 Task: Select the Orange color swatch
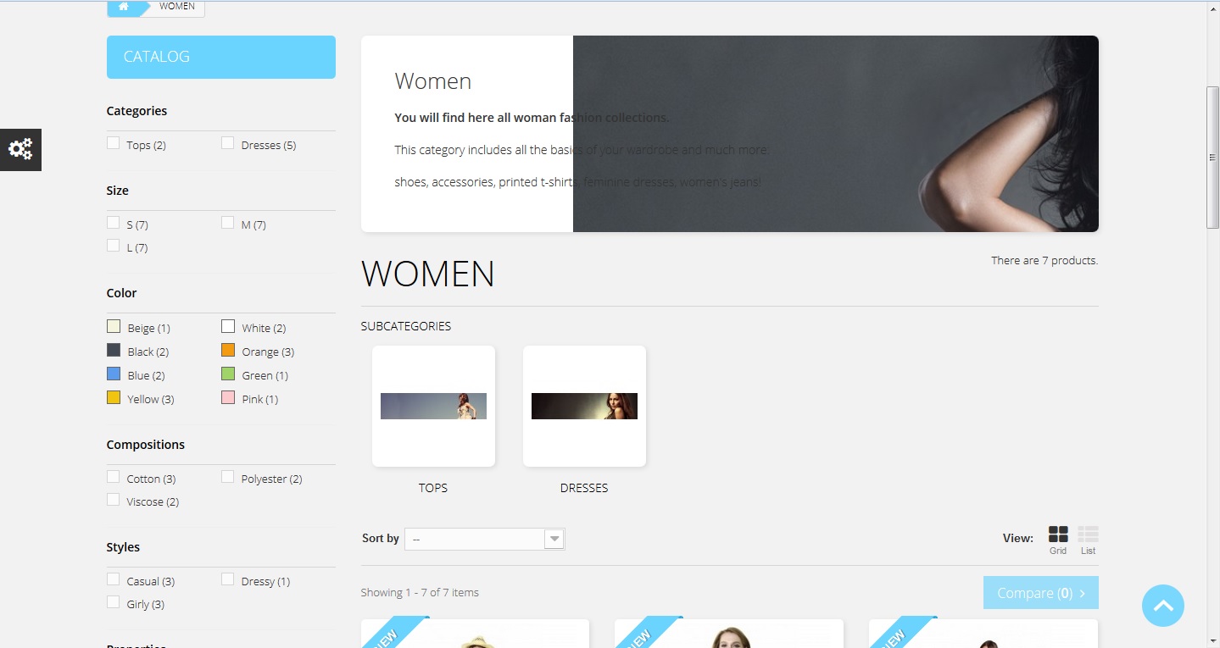click(228, 350)
